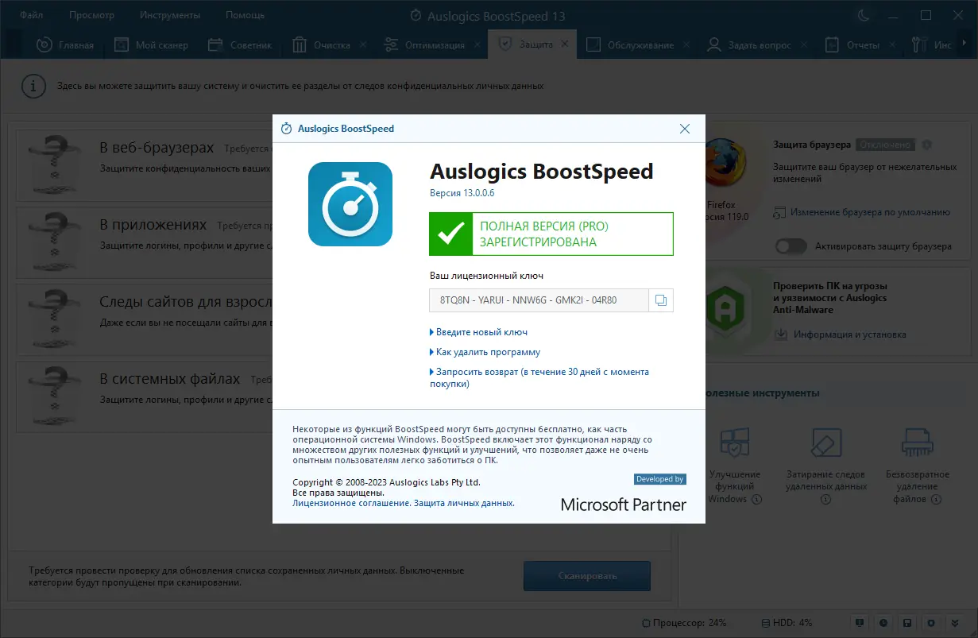The height and width of the screenshot is (638, 978).
Task: Switch to the Мой сканер tab
Action: pos(151,44)
